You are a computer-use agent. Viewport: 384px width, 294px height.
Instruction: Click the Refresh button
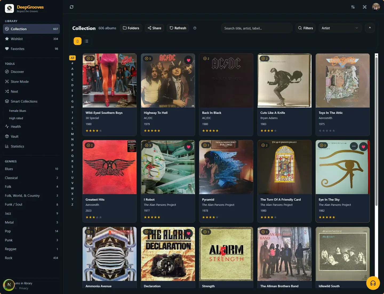pyautogui.click(x=178, y=28)
